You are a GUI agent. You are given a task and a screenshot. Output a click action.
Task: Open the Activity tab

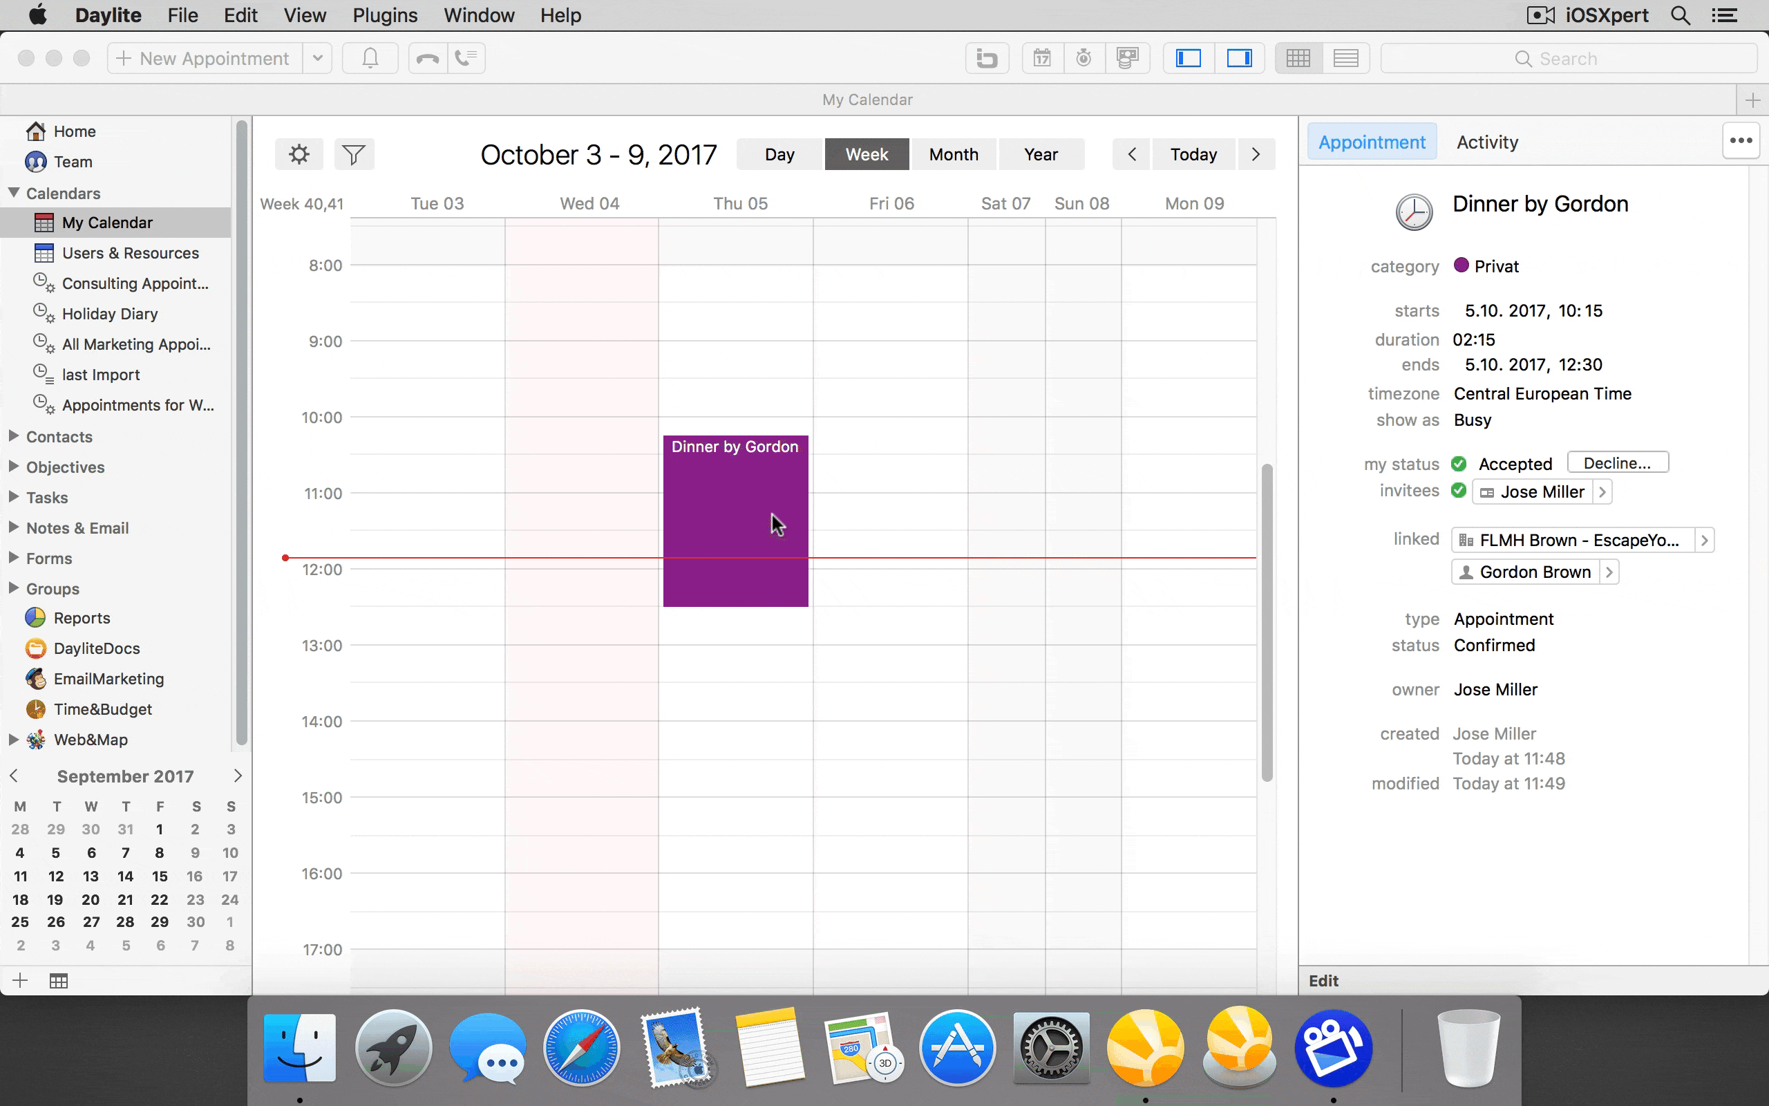[x=1487, y=142]
